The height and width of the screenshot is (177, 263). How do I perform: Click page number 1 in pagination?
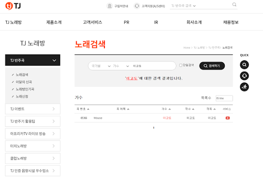click(154, 128)
